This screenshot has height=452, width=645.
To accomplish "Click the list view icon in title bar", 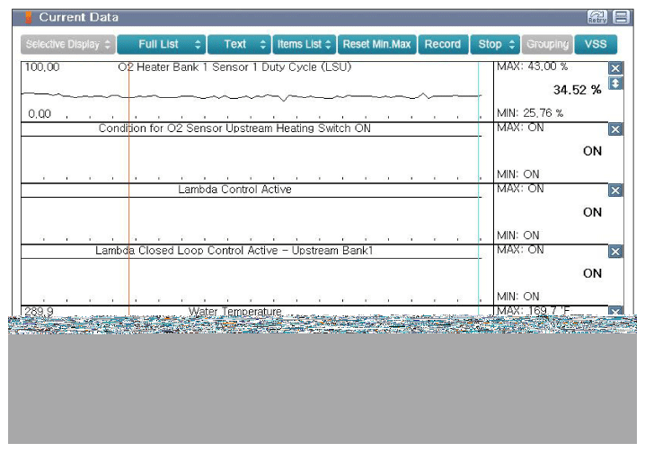I will click(x=621, y=17).
